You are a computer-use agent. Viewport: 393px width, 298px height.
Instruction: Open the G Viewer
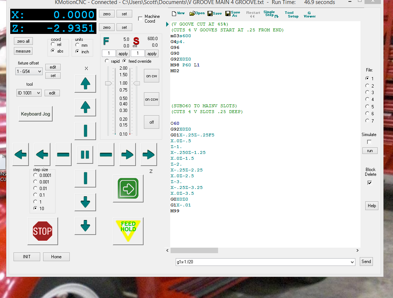point(309,14)
